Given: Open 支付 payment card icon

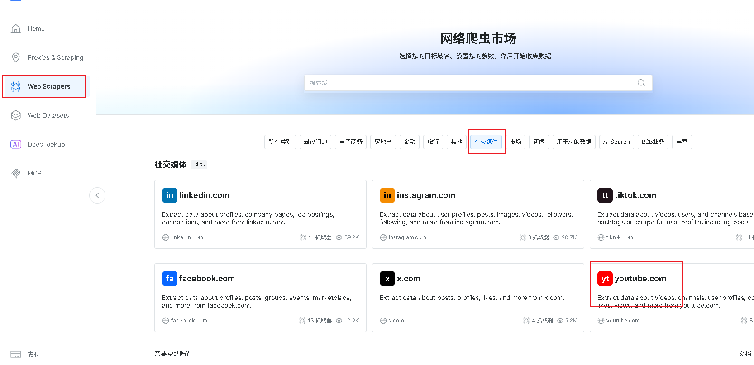Looking at the screenshot, I should pyautogui.click(x=16, y=355).
